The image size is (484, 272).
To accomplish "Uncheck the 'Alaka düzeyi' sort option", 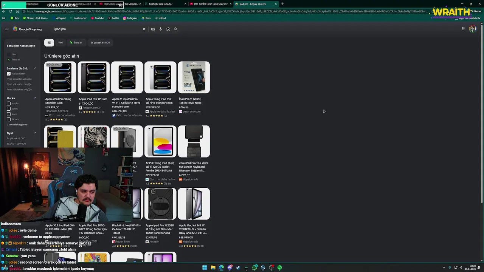I will (x=9, y=74).
